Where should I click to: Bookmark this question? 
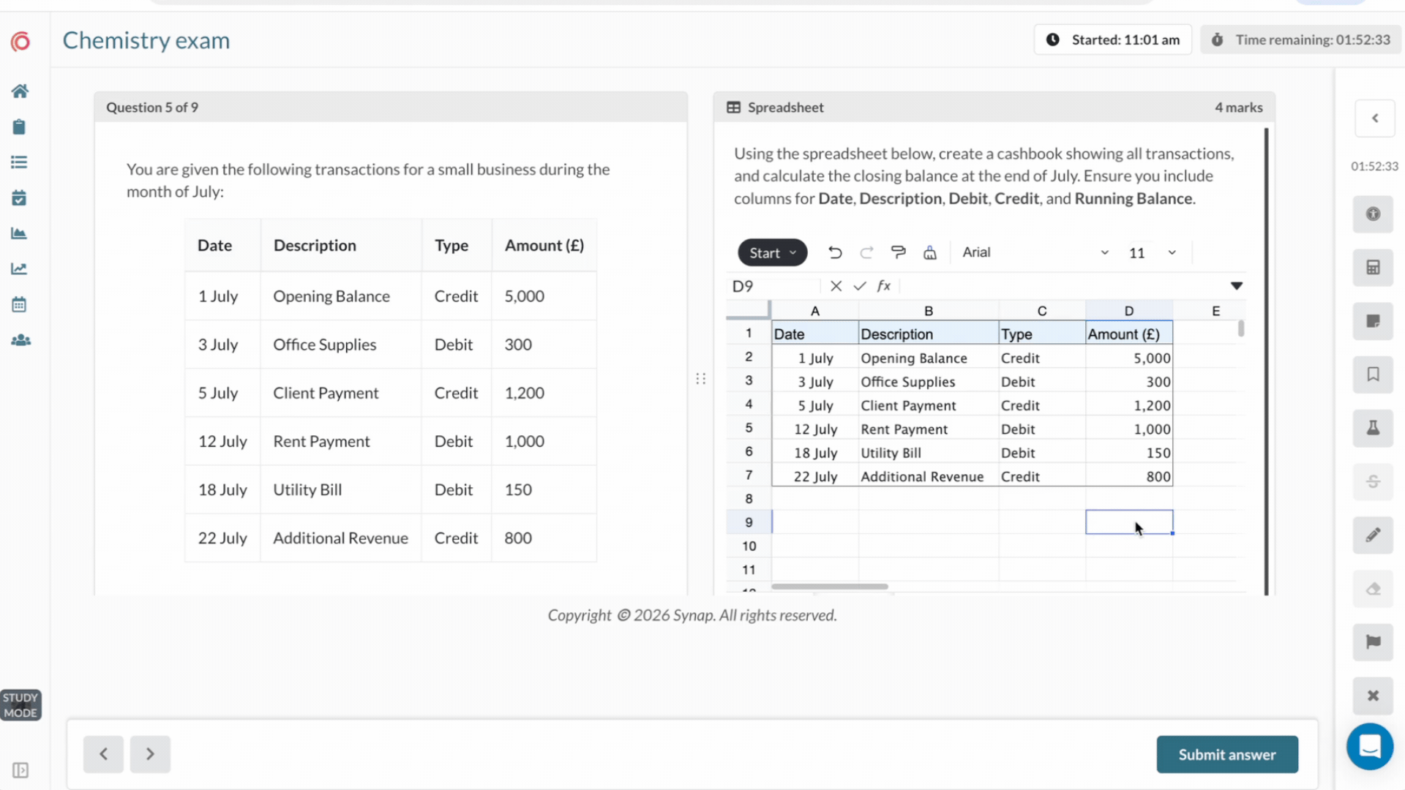[1373, 375]
